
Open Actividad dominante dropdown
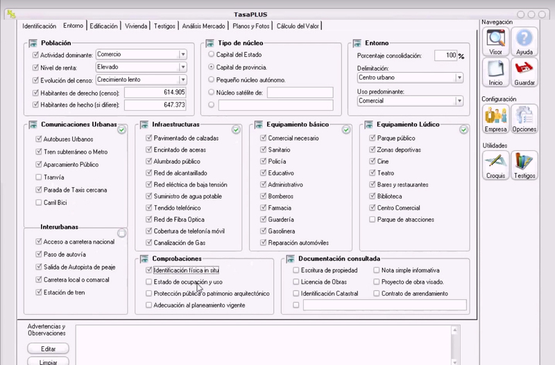tap(182, 55)
